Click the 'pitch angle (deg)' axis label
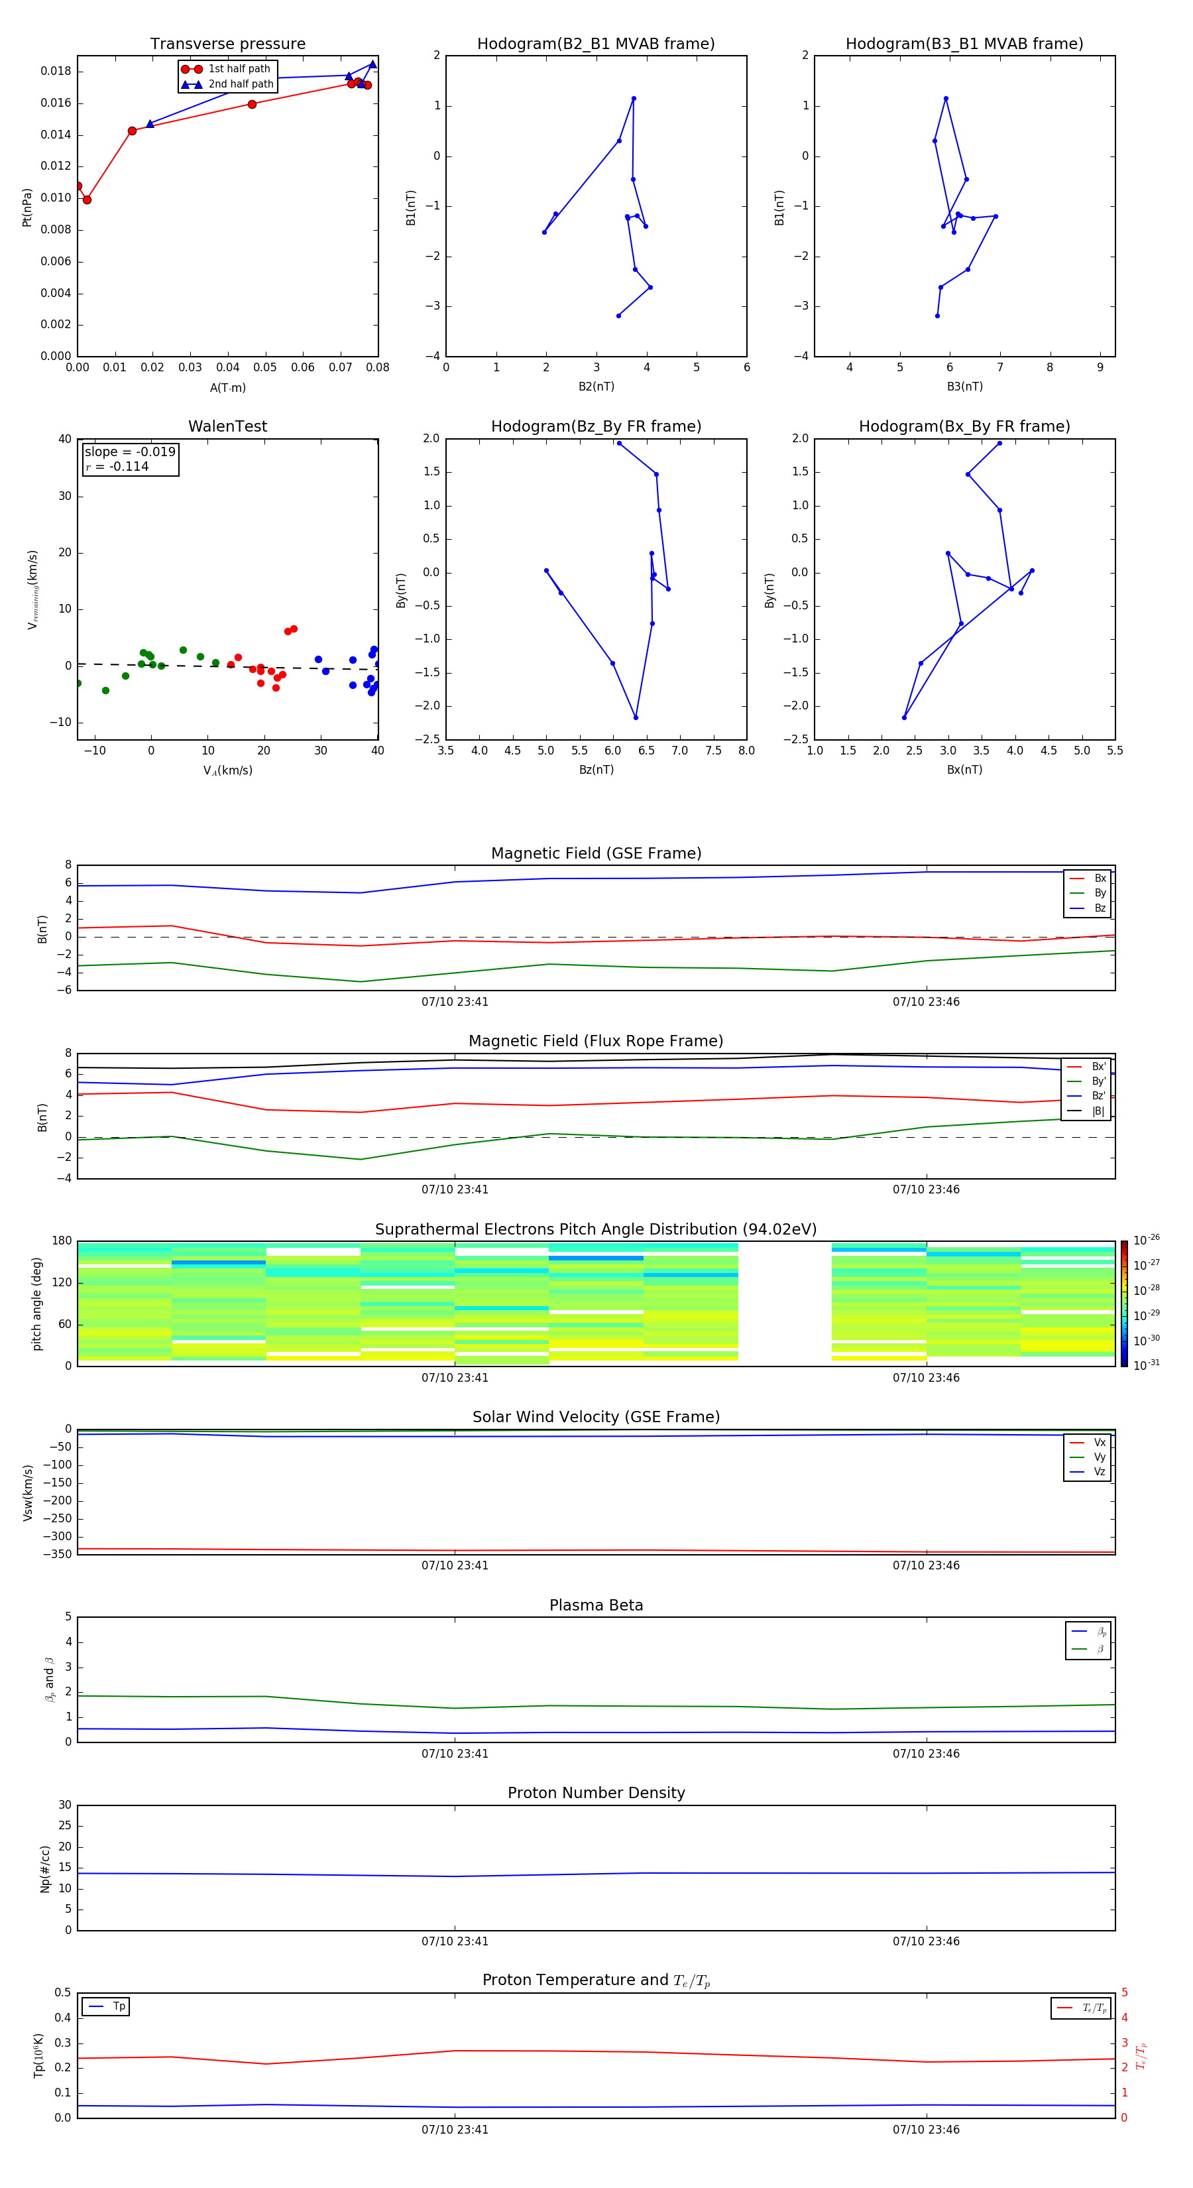The width and height of the screenshot is (1193, 2188). (36, 1304)
